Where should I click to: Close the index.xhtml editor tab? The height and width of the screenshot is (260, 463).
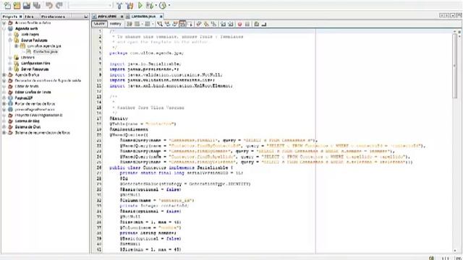click(122, 17)
